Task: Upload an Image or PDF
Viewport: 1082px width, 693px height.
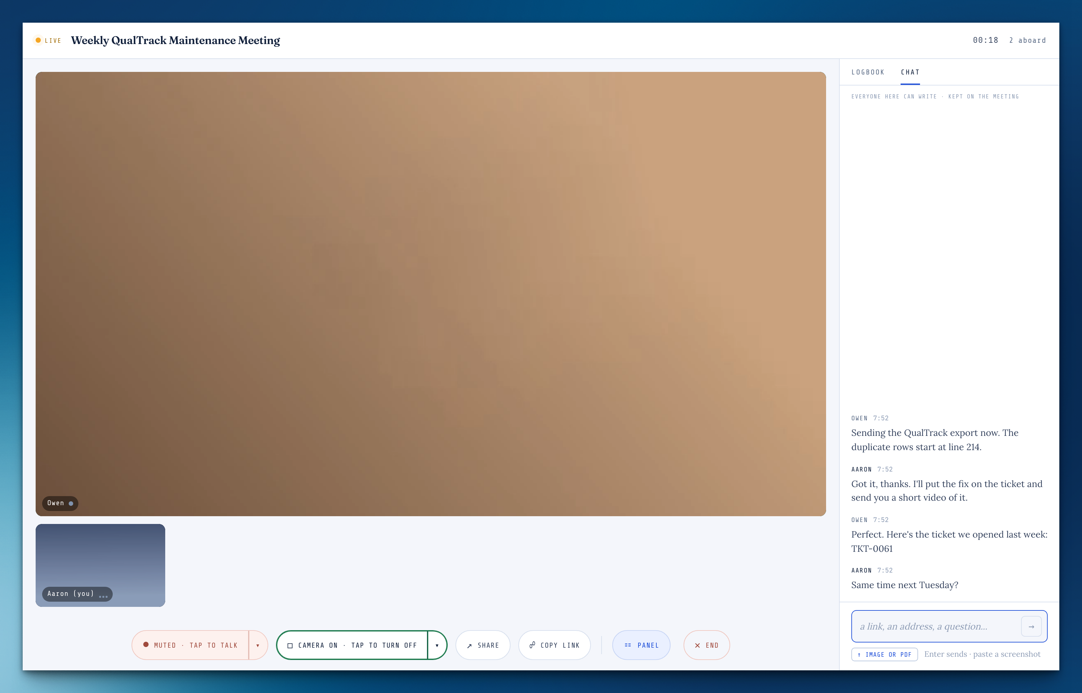Action: click(884, 654)
